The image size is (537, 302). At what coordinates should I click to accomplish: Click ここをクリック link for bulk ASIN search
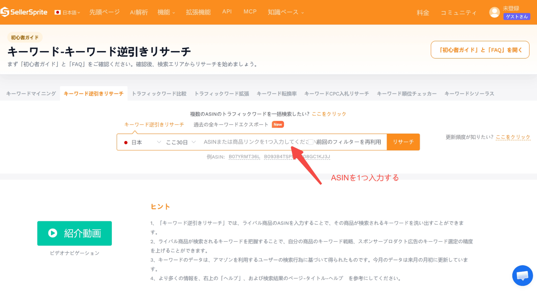pyautogui.click(x=329, y=114)
